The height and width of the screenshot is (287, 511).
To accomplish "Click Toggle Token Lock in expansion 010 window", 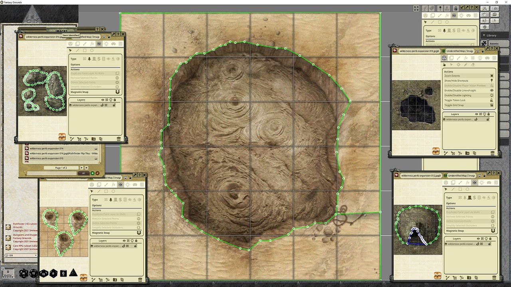I will pos(469,100).
